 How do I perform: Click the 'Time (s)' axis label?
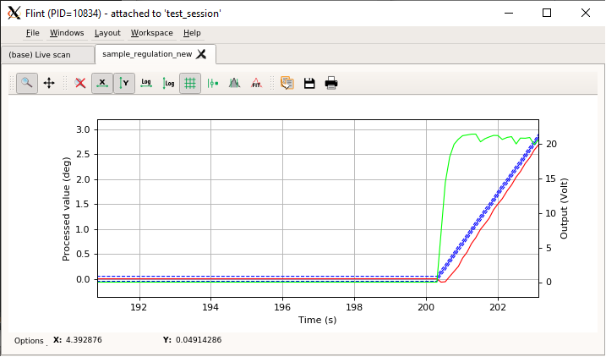click(x=317, y=320)
